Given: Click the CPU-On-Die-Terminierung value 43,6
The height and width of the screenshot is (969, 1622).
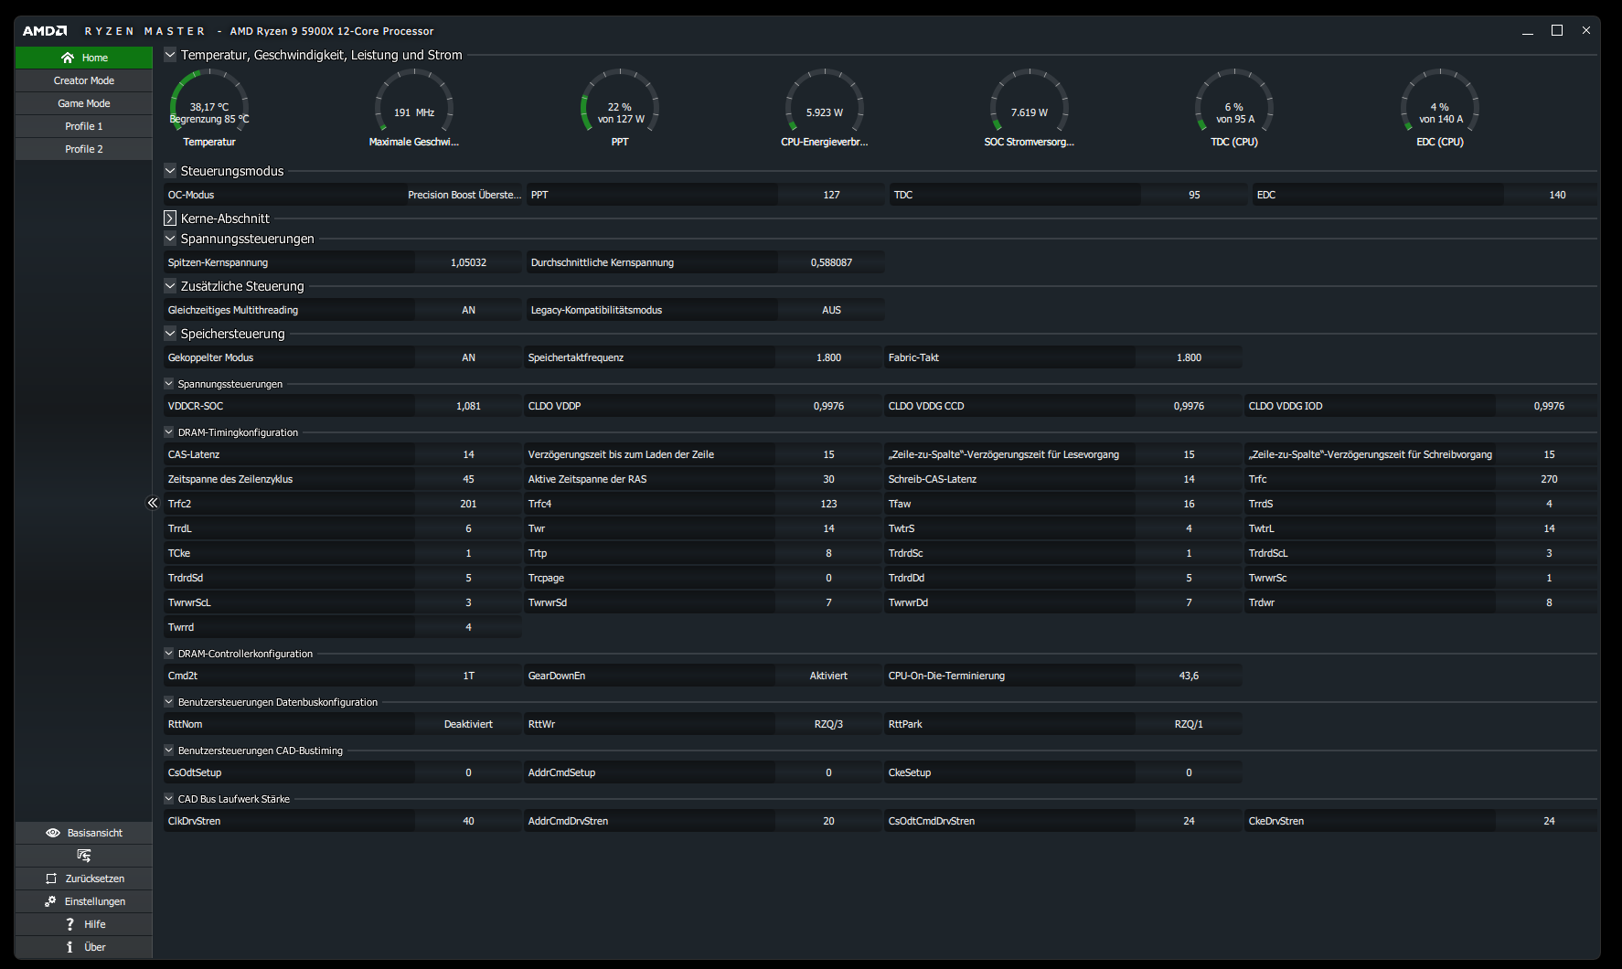Looking at the screenshot, I should [x=1189, y=676].
